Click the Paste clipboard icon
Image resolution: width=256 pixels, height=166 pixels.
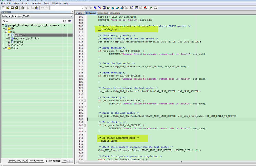tap(37, 8)
